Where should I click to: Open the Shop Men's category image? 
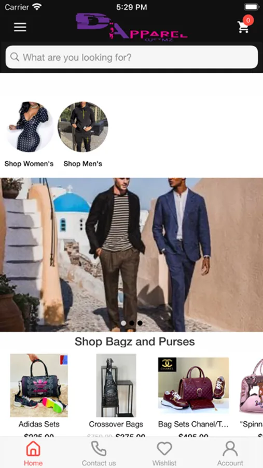tap(83, 127)
